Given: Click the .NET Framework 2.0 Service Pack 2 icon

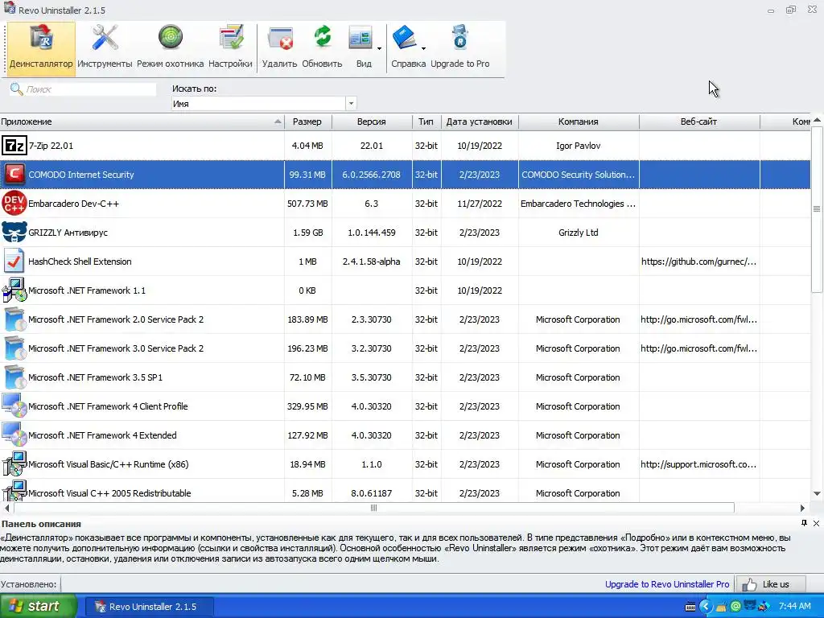Looking at the screenshot, I should [14, 319].
